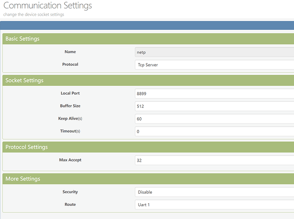The image size is (294, 219).
Task: Click the Security label text
Action: point(70,192)
